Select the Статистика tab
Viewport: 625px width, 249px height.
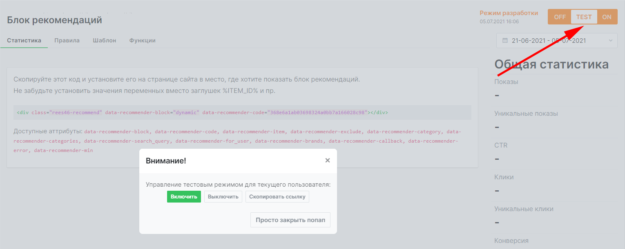[24, 40]
